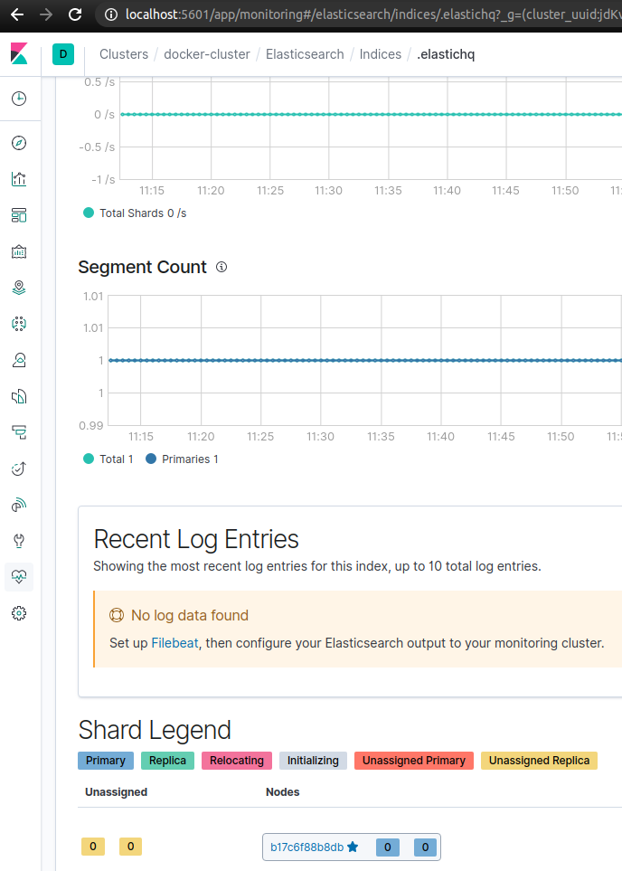
Task: Open the Canvas app icon
Action: (19, 251)
